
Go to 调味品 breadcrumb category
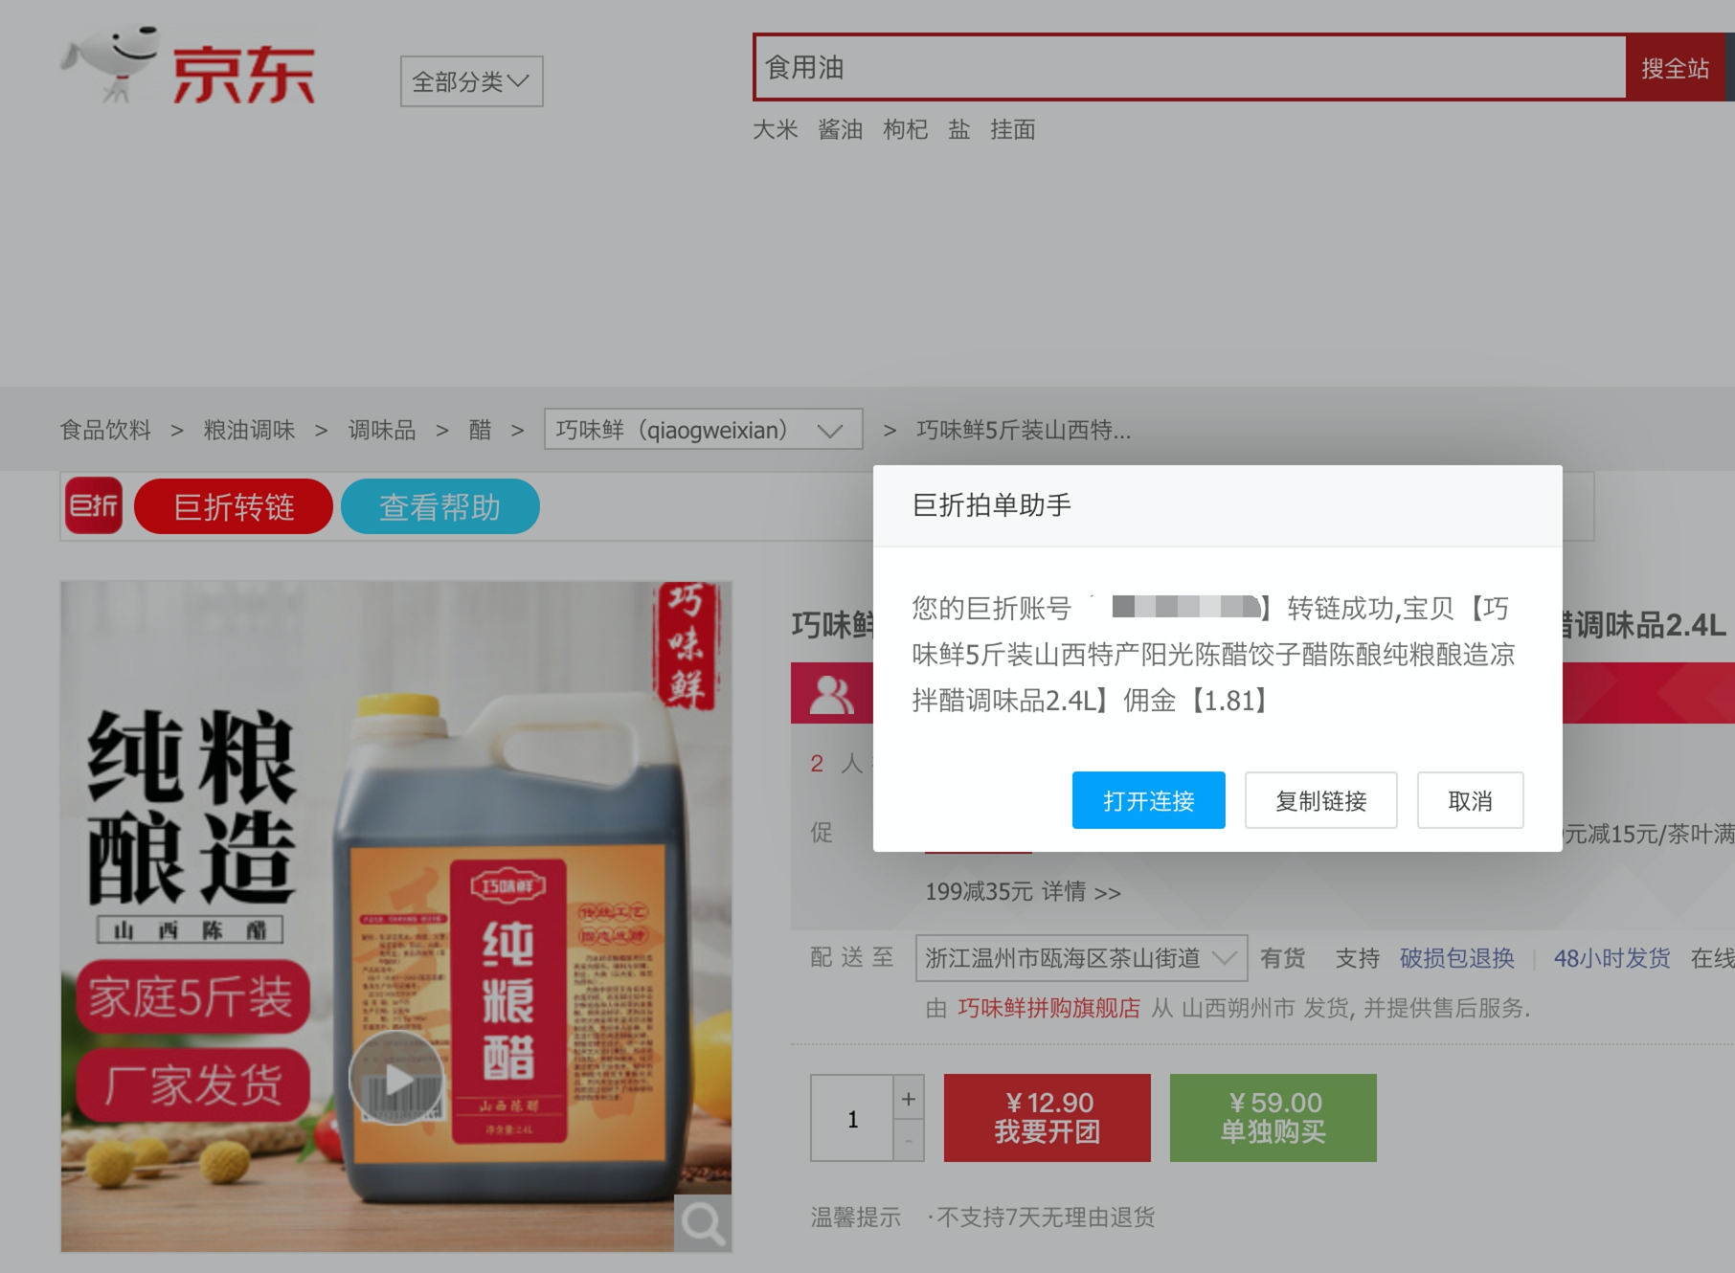[x=381, y=430]
